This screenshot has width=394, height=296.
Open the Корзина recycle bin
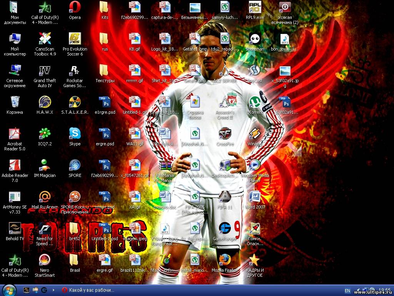click(15, 102)
